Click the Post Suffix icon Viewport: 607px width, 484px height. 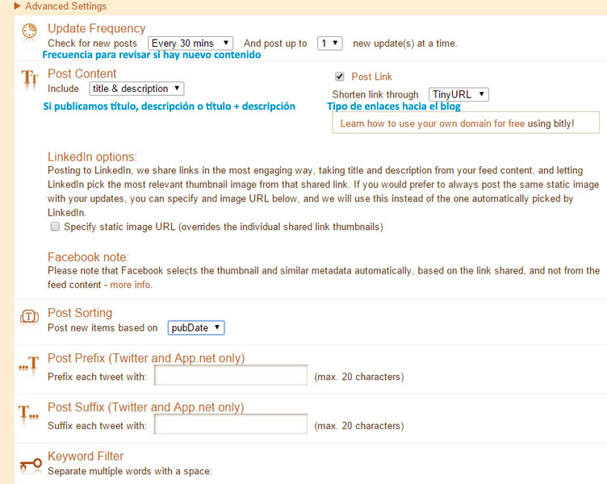29,413
